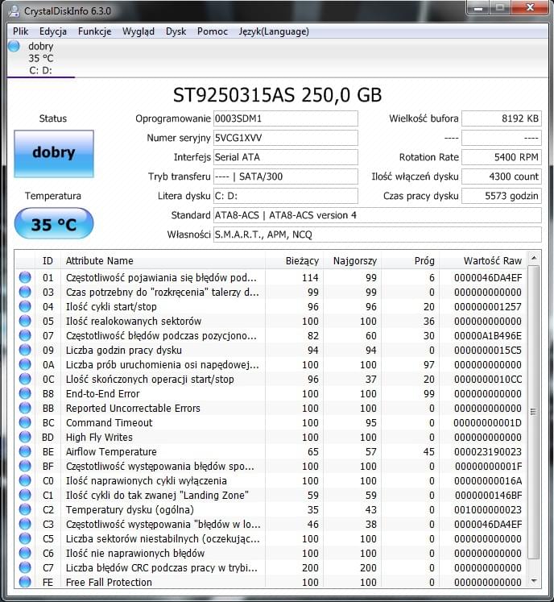The width and height of the screenshot is (554, 602).
Task: Click the Litera dysku field
Action: 285,196
